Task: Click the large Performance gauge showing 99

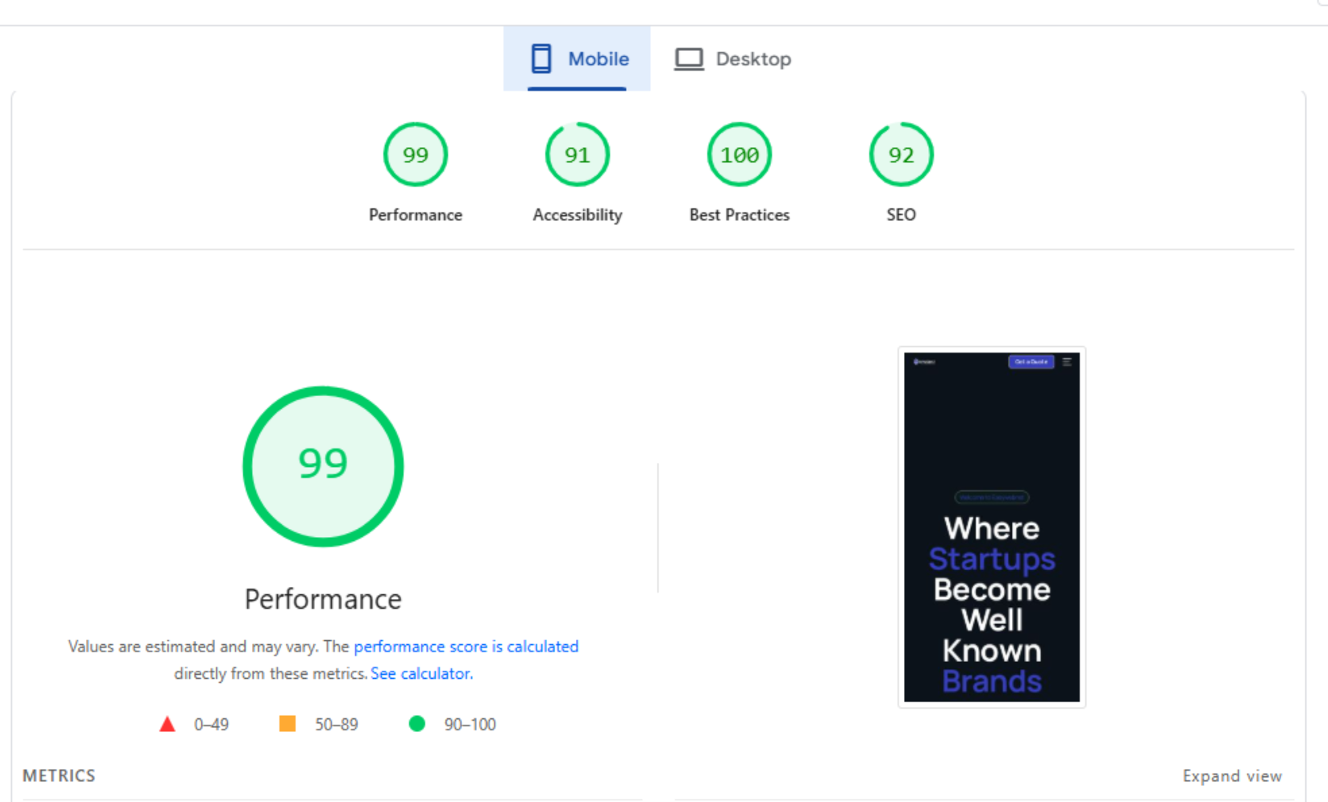Action: point(323,466)
